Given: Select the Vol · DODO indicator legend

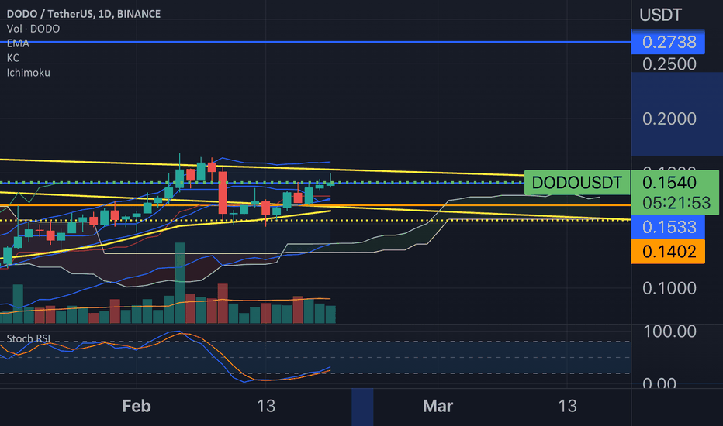Looking at the screenshot, I should pos(33,29).
